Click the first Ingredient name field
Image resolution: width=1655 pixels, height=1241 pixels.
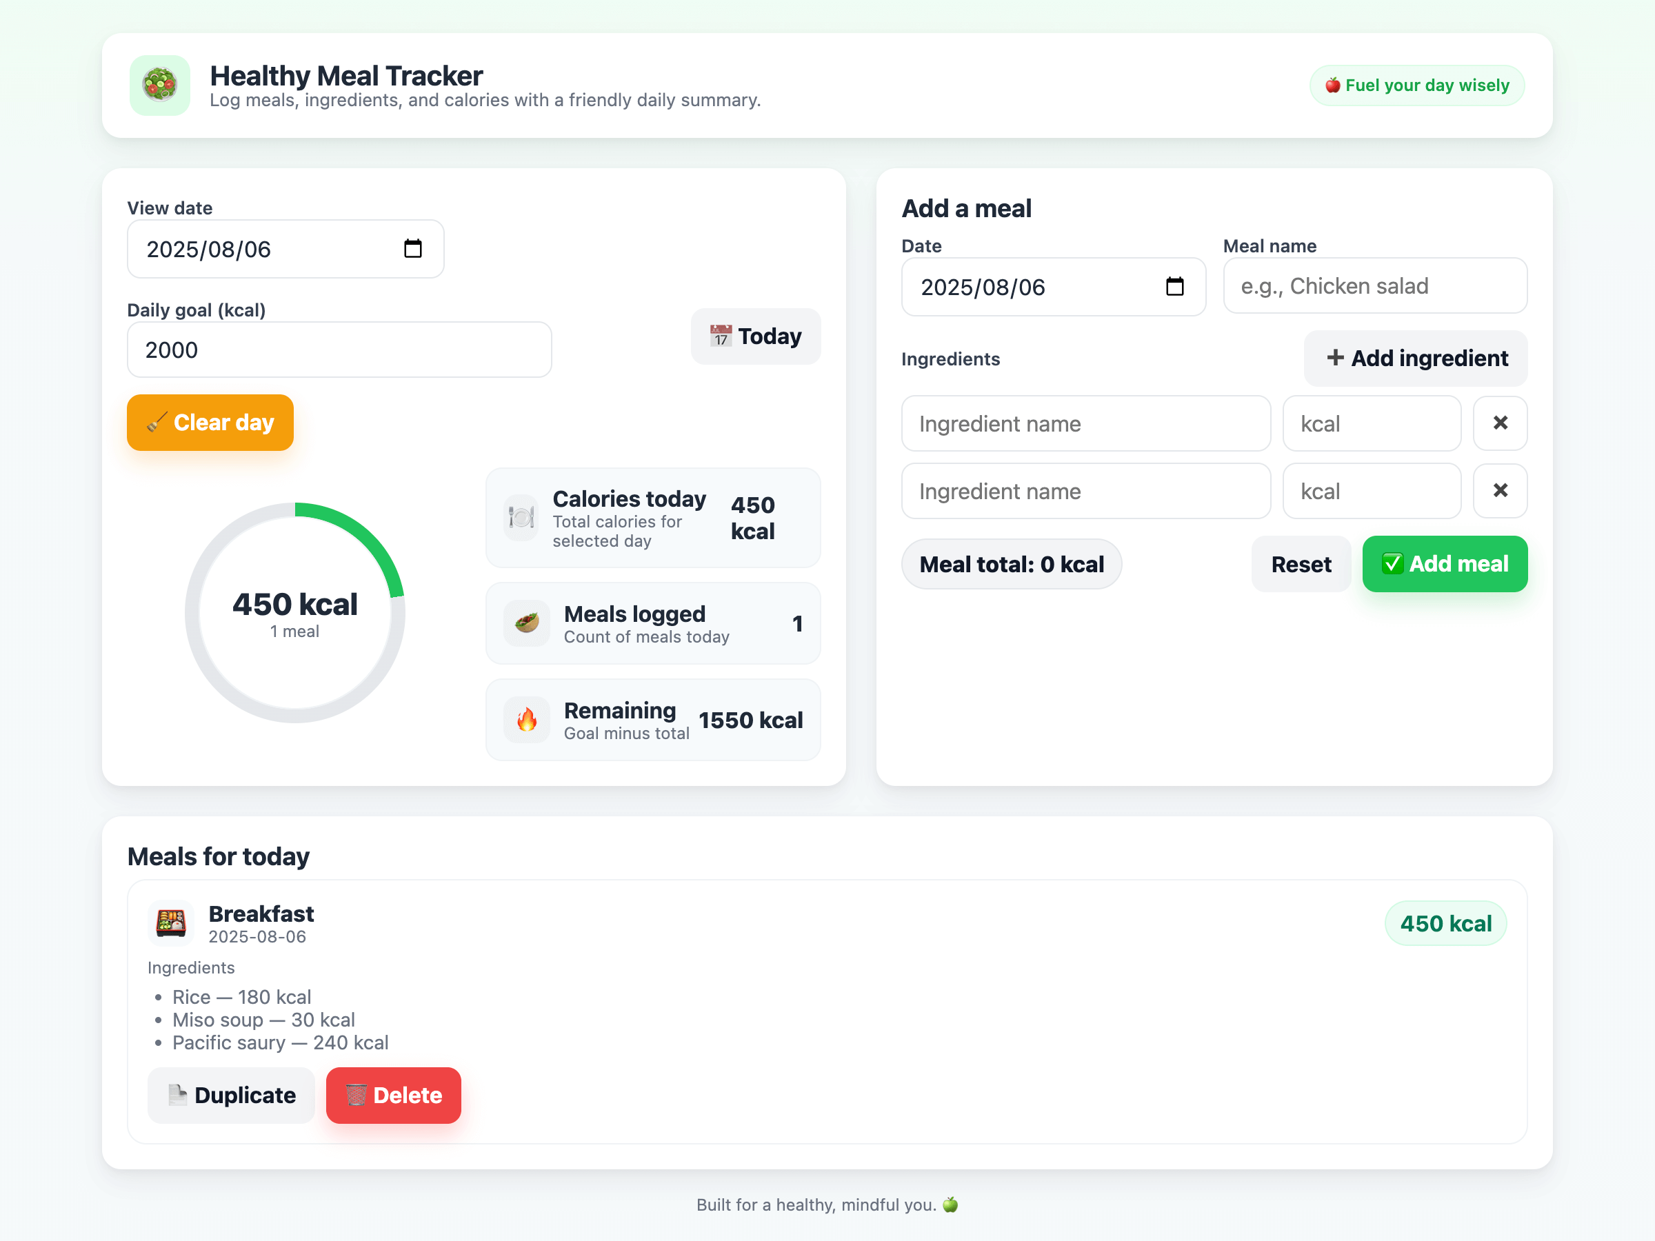[1085, 423]
